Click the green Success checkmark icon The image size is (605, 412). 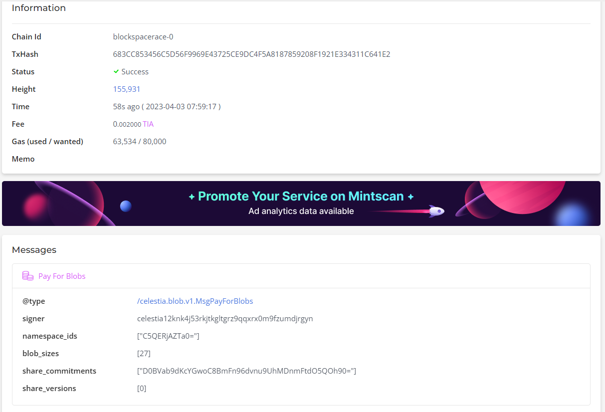(x=116, y=71)
